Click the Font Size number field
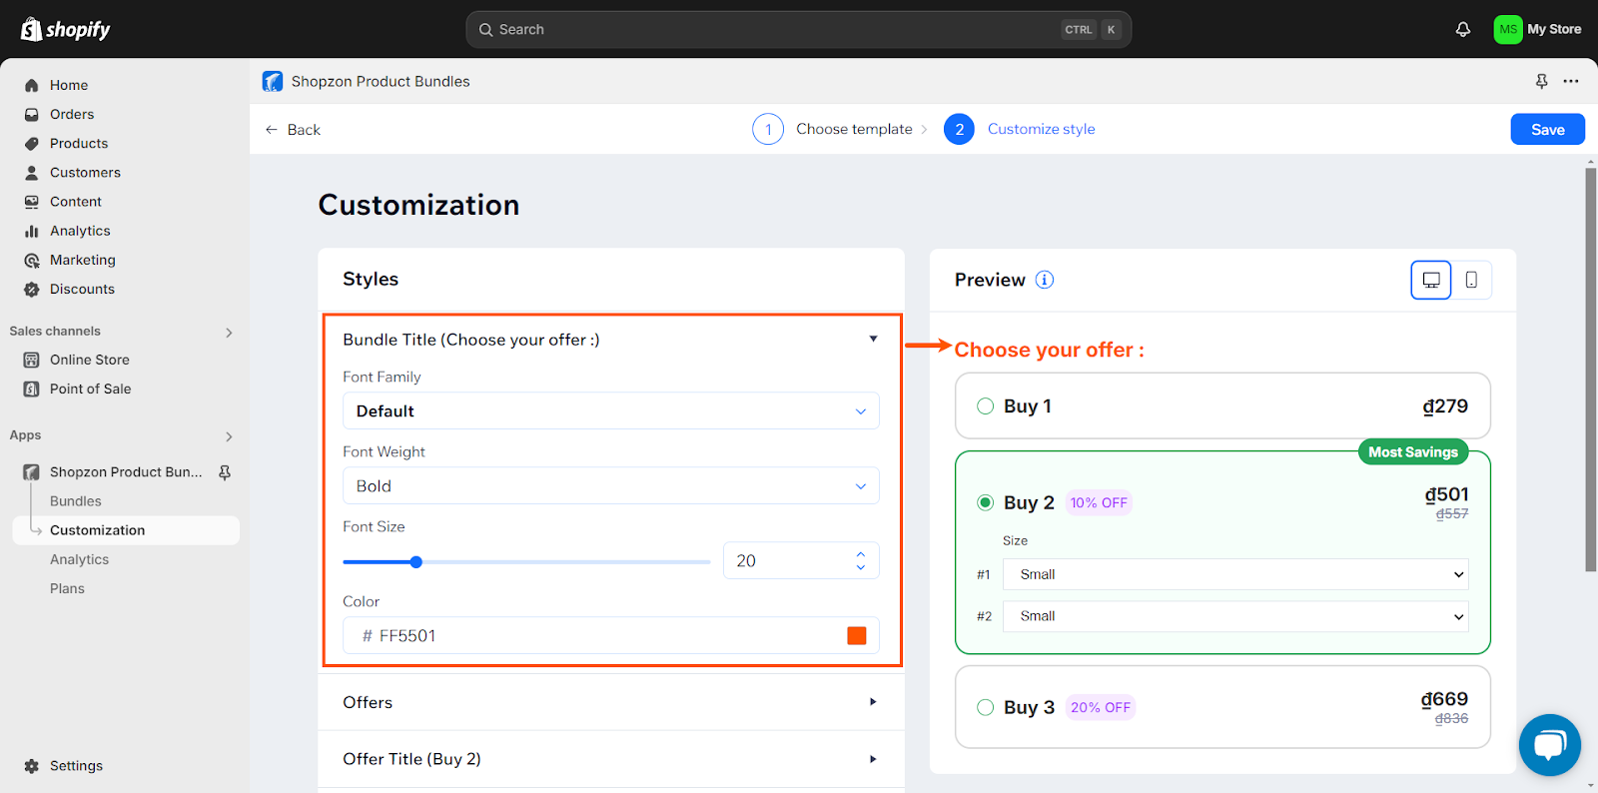 [x=801, y=560]
